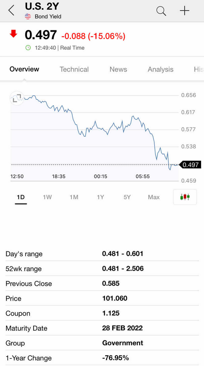
Task: Tap the plus icon to add to watchlist
Action: (184, 11)
